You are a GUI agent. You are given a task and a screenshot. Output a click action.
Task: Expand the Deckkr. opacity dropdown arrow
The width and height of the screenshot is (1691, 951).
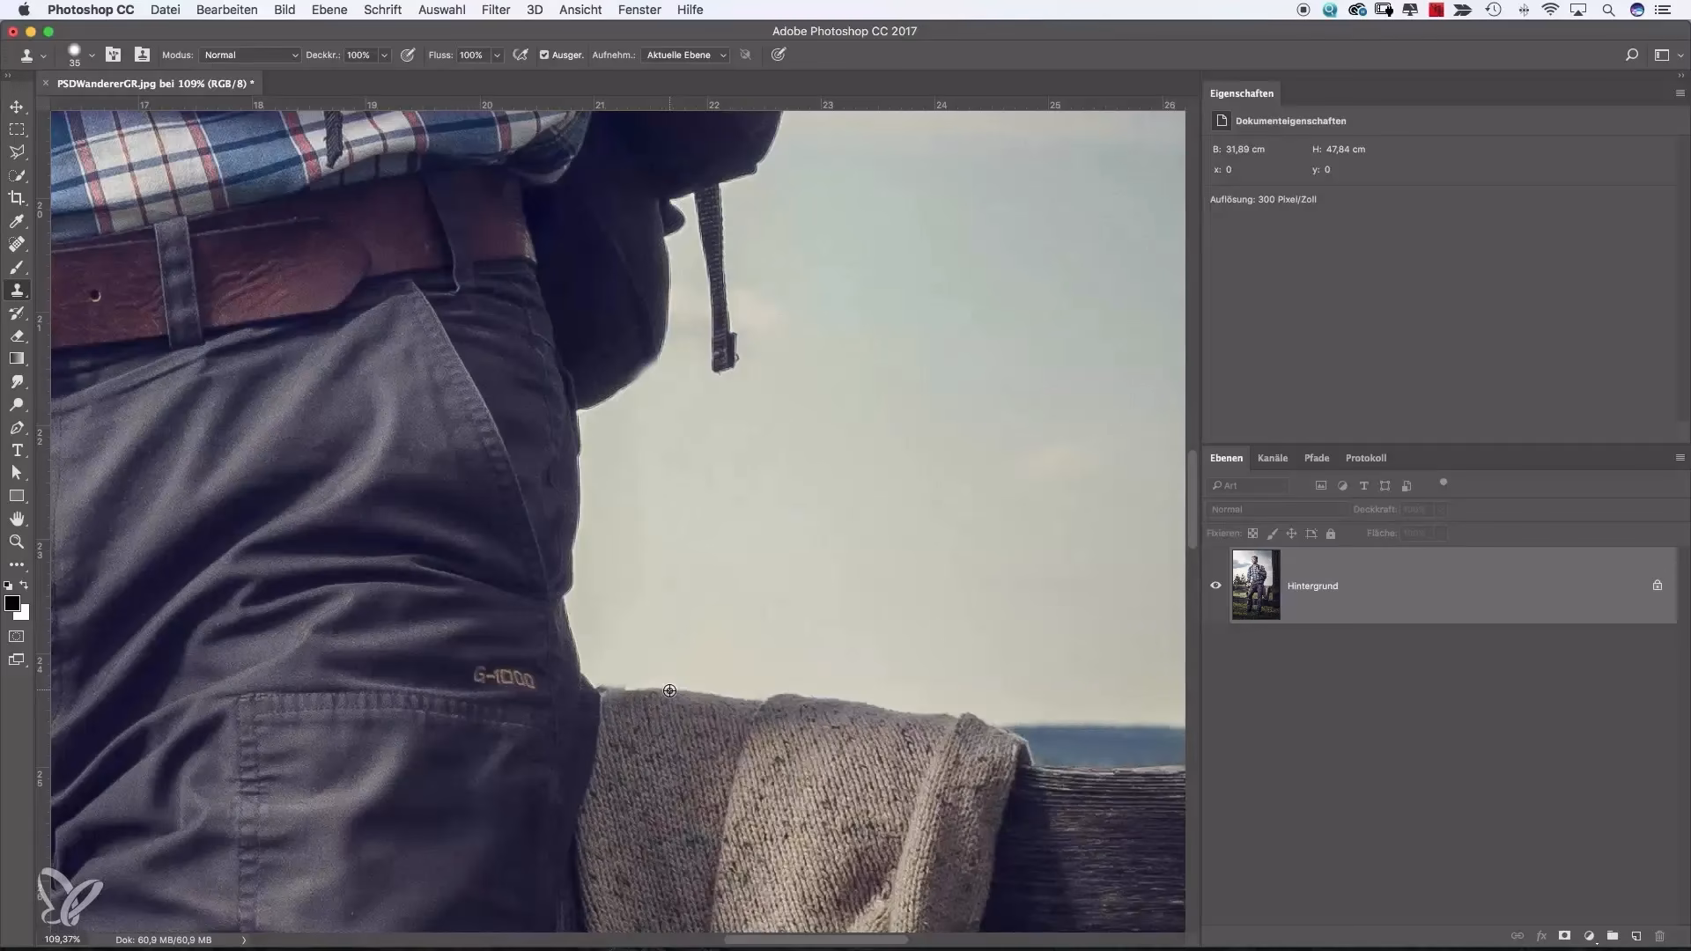pyautogui.click(x=384, y=55)
